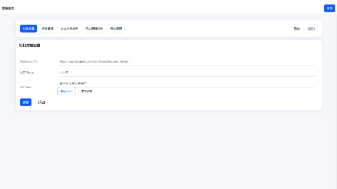Click the 提醒服务 title in the header
337x189 pixels.
pos(8,8)
